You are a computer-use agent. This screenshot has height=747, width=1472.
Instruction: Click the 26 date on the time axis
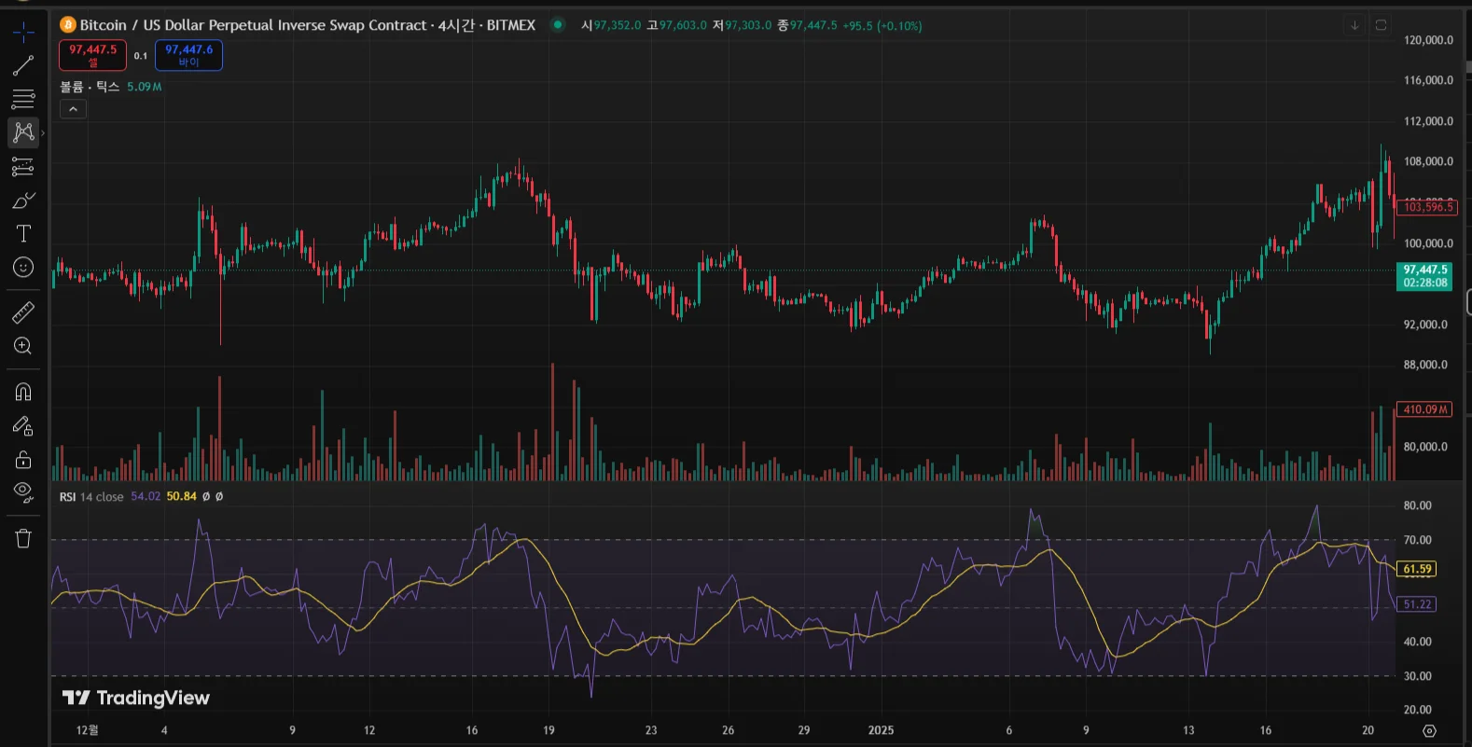tap(728, 730)
